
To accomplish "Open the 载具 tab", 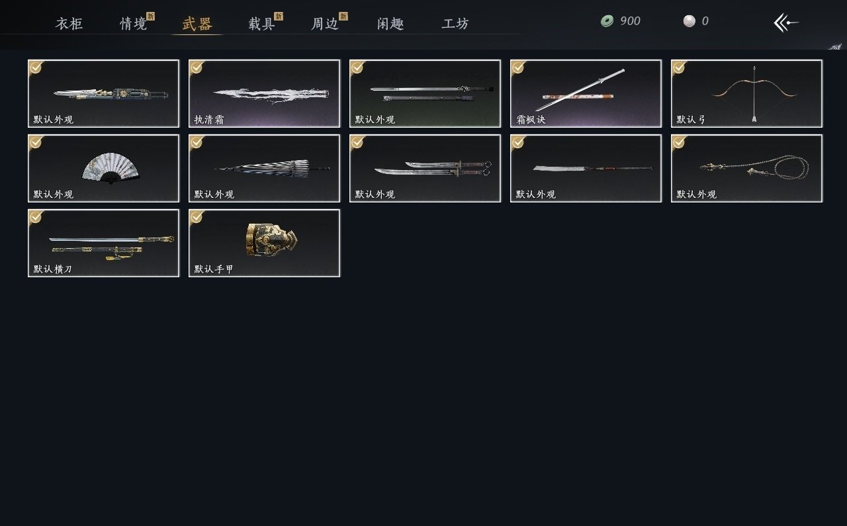I will pyautogui.click(x=262, y=24).
